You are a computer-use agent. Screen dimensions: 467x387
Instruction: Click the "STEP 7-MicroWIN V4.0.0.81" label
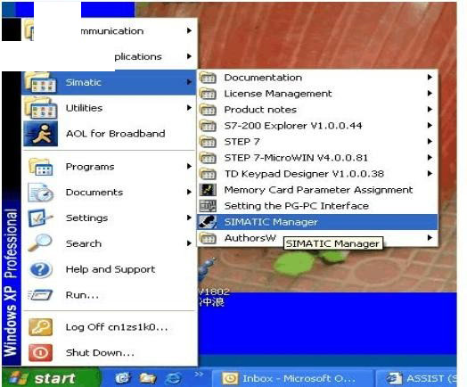(296, 158)
